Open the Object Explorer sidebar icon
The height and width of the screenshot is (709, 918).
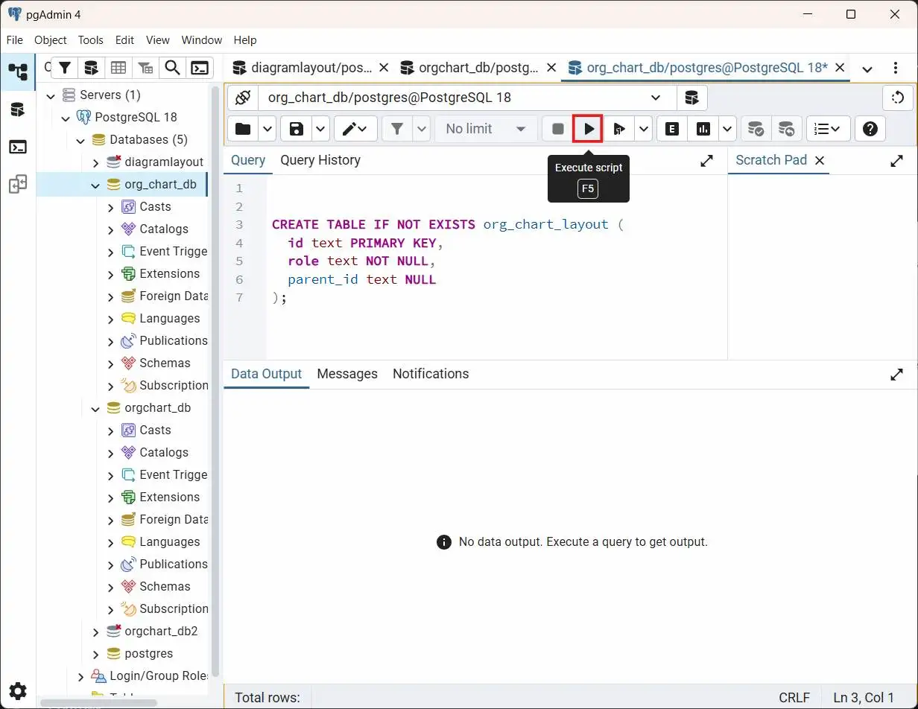[x=18, y=72]
